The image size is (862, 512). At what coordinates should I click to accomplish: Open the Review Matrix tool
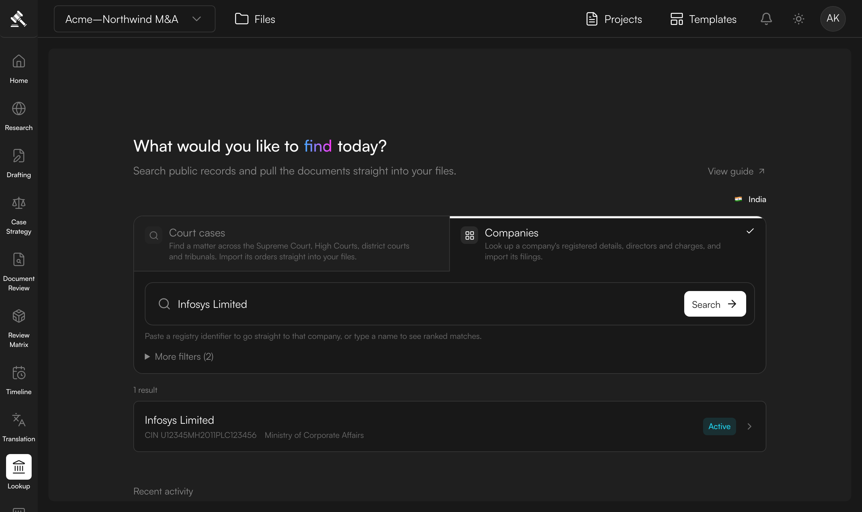pyautogui.click(x=19, y=329)
